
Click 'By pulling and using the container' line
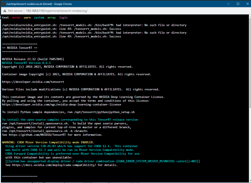76,101
